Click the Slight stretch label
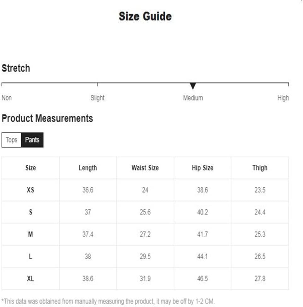The image size is (303, 307). (x=97, y=98)
